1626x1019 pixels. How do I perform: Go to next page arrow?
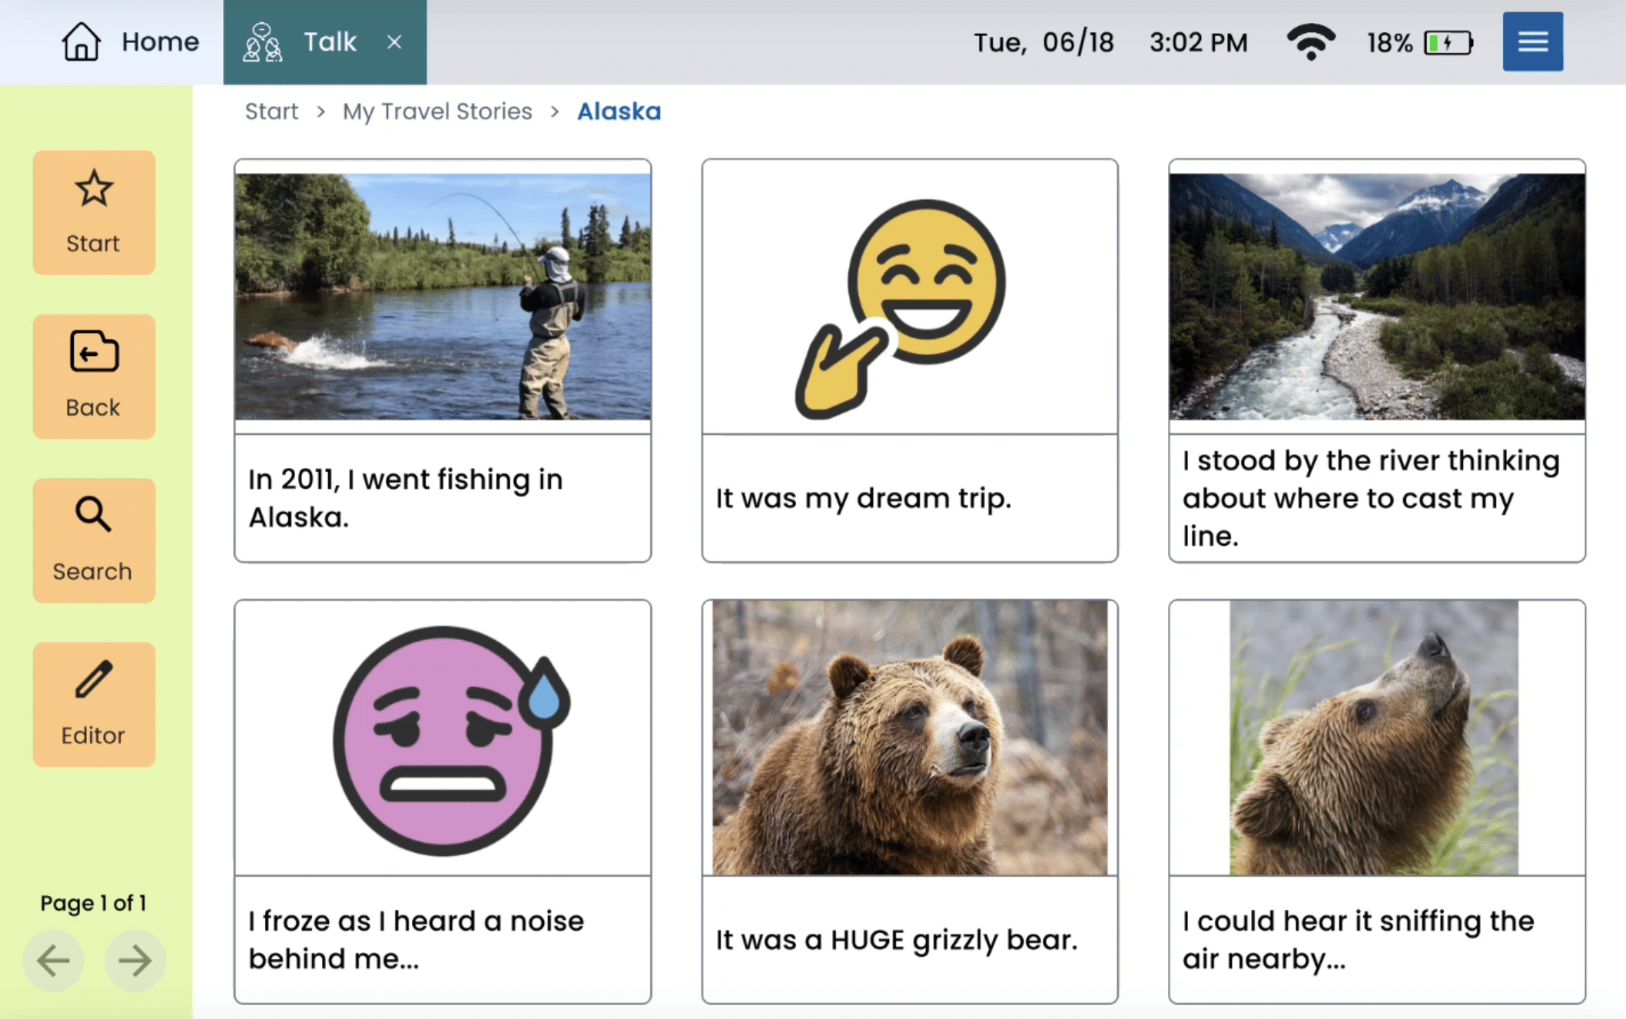point(134,960)
